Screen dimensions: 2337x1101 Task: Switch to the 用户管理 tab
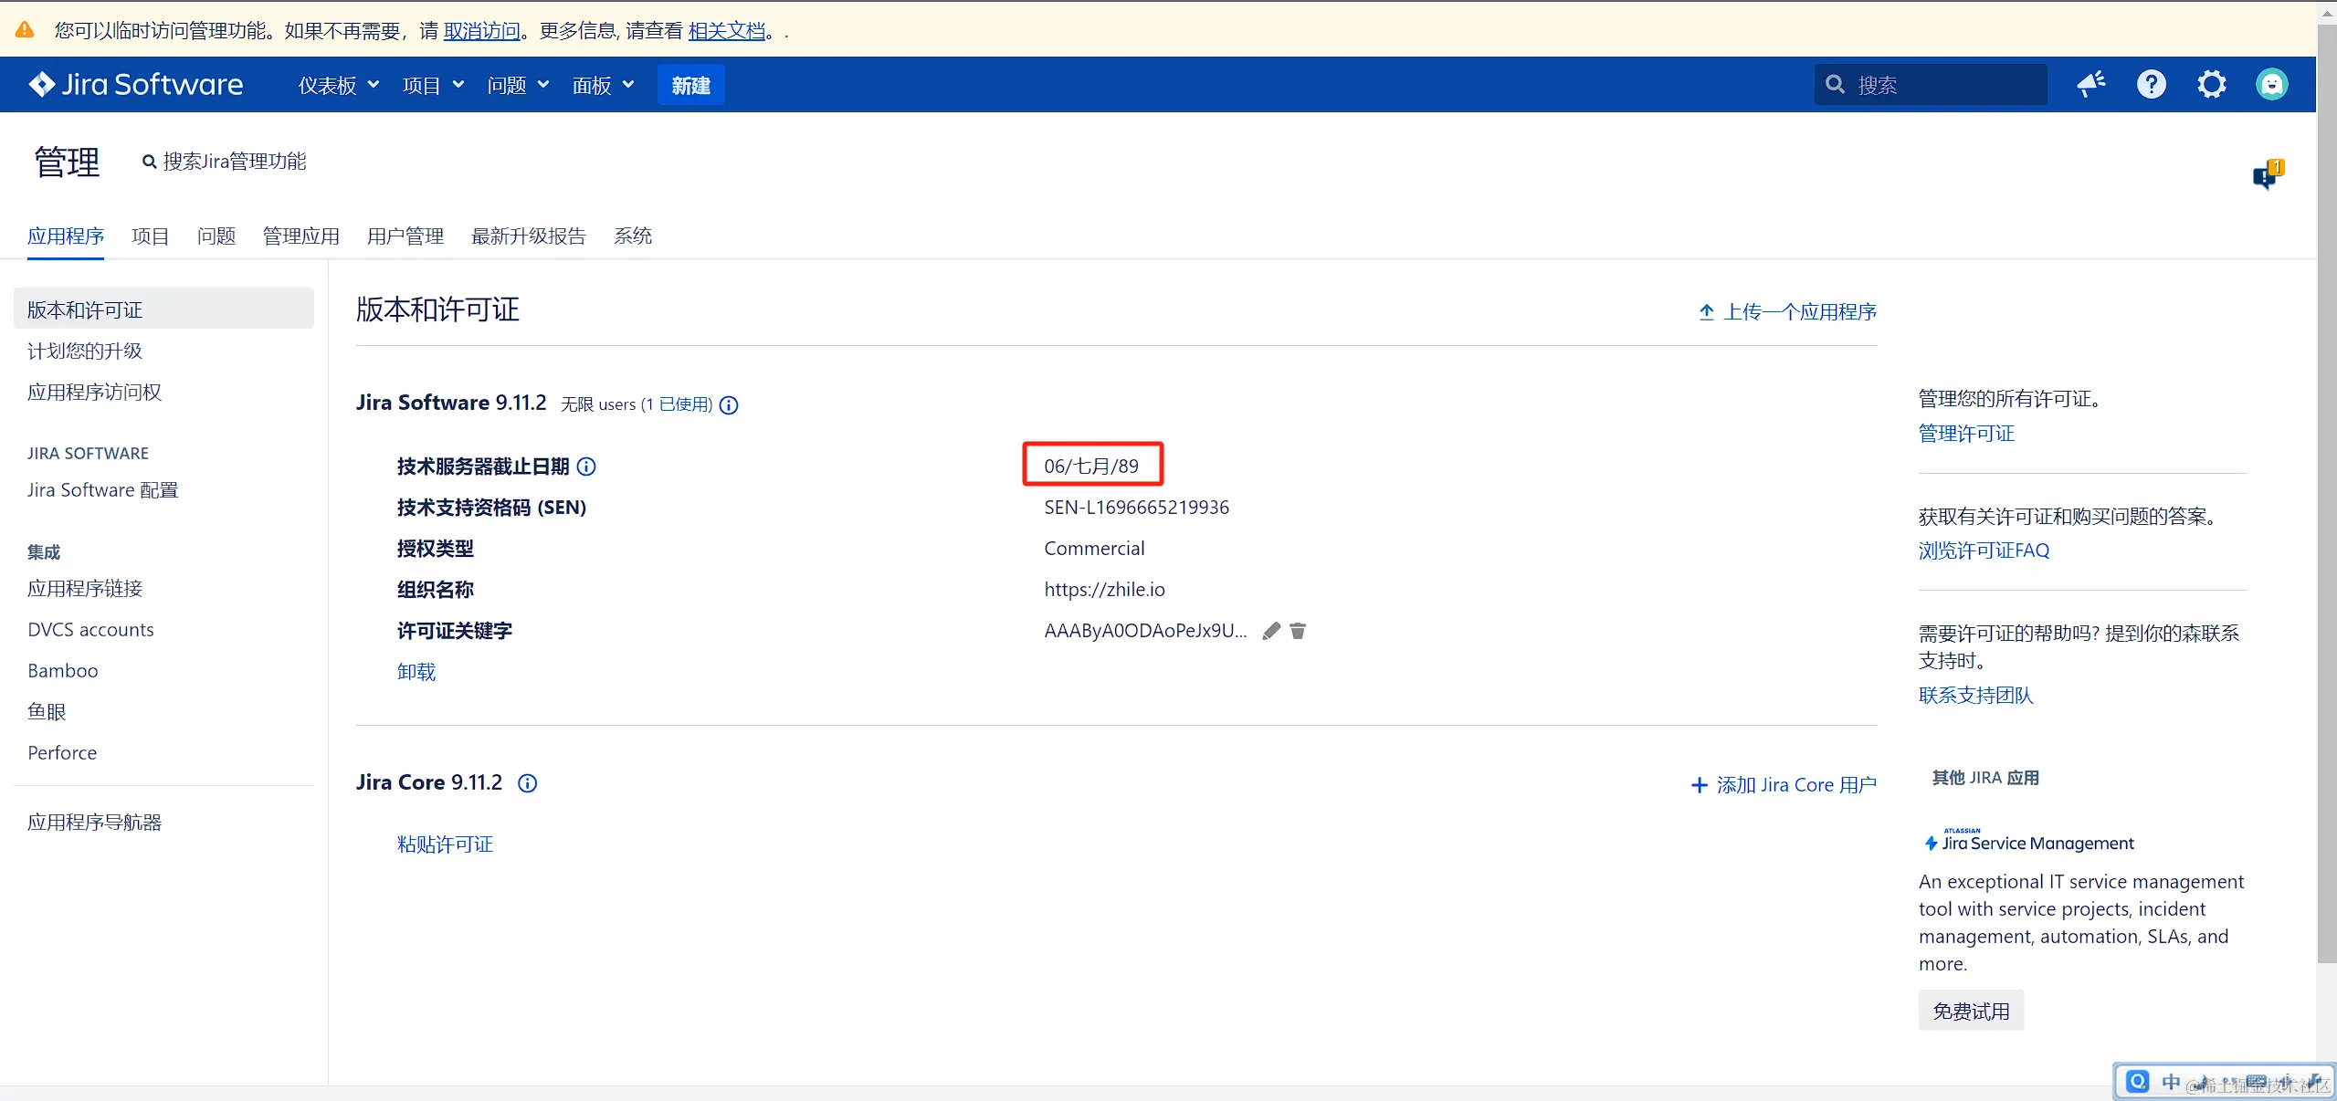405,236
